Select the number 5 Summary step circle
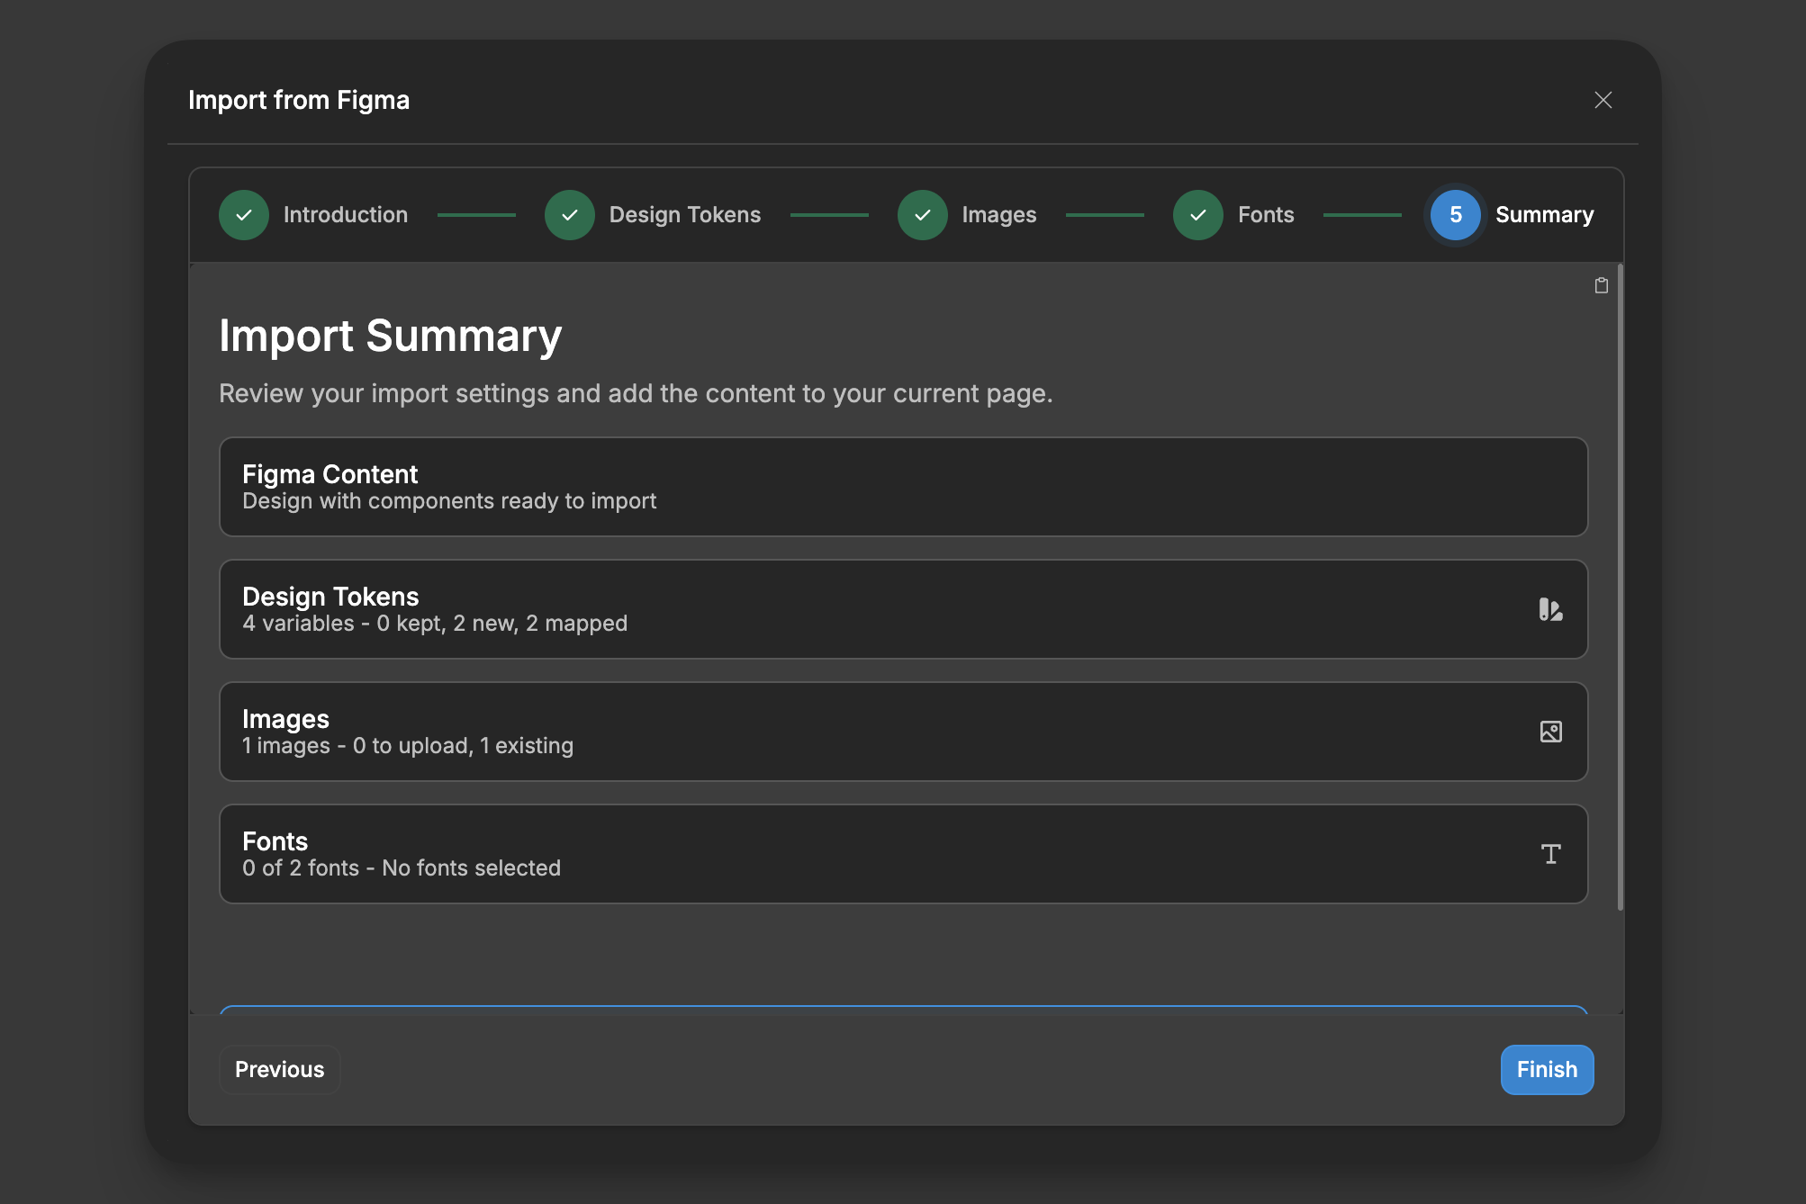The image size is (1806, 1204). pyautogui.click(x=1454, y=214)
